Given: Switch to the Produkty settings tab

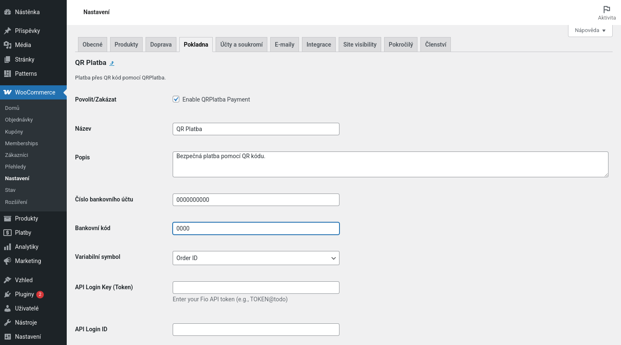Looking at the screenshot, I should (x=126, y=45).
